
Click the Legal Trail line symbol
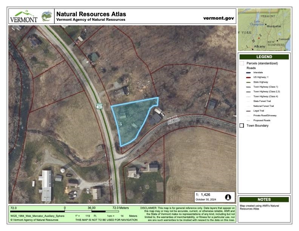tap(248, 111)
